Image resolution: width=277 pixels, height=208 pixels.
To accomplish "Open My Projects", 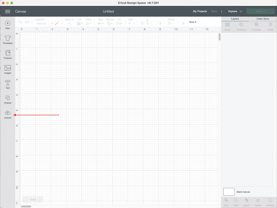I will [200, 11].
